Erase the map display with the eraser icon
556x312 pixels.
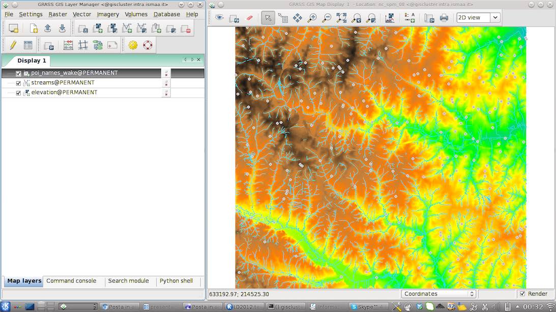click(249, 17)
